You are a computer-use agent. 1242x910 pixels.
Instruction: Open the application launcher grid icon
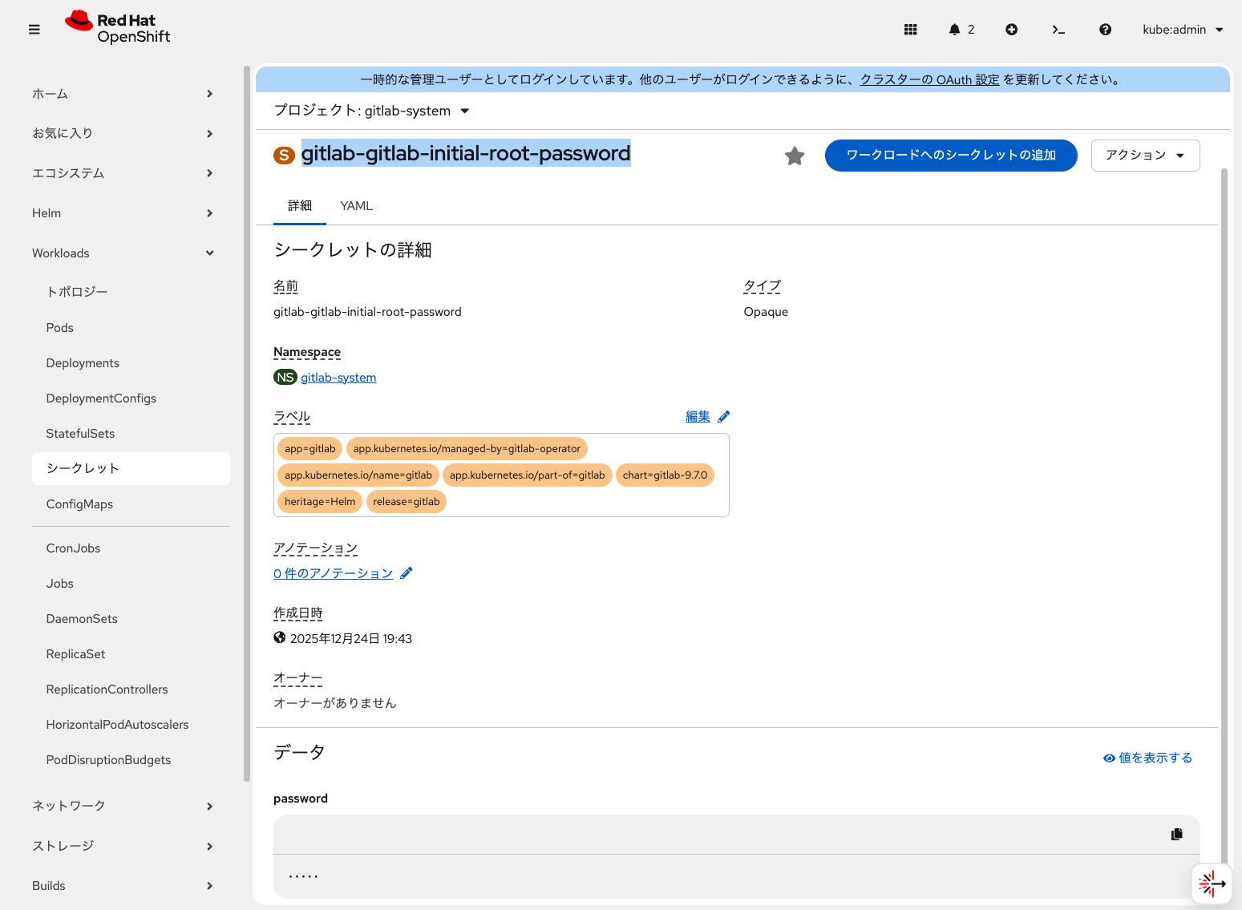910,29
